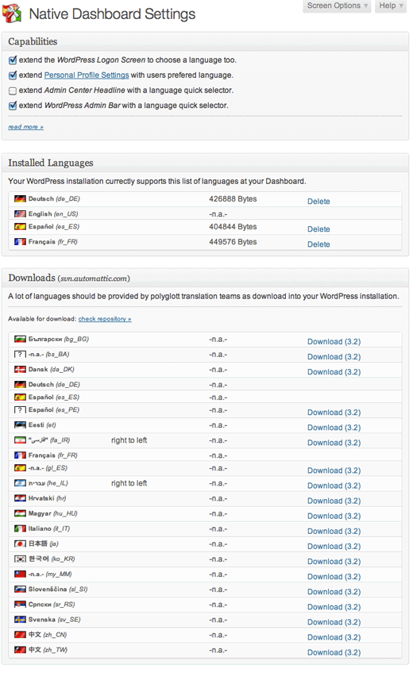
Task: Open the Help dropdown tab
Action: (391, 6)
